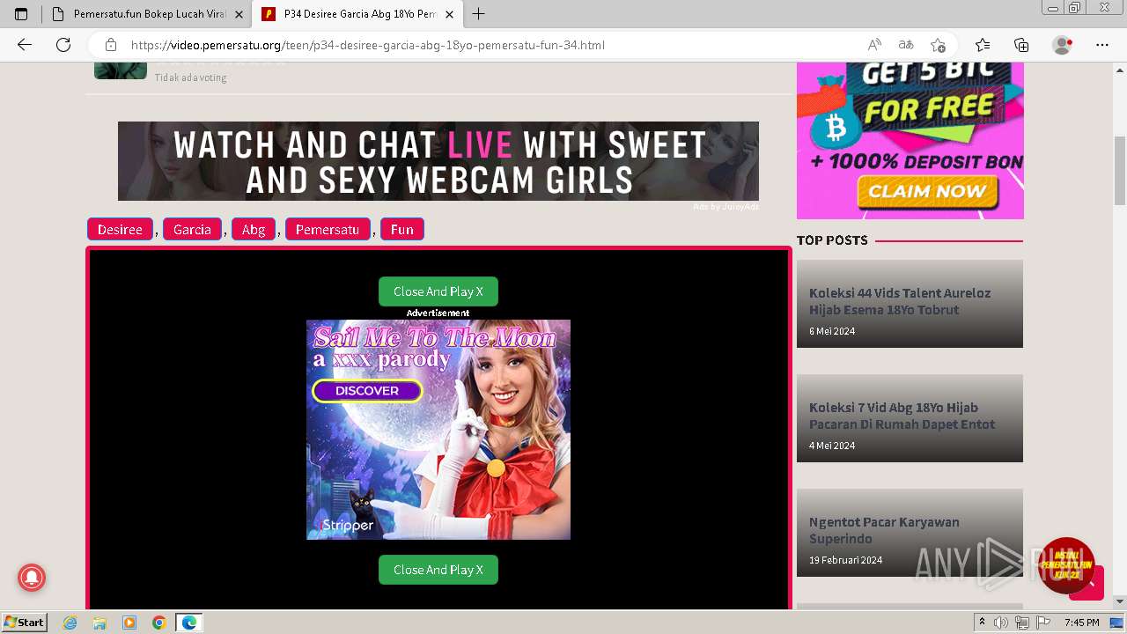Screen dimensions: 1127x634
Task: Click the scroll-to-top arrow button
Action: [x=1093, y=586]
